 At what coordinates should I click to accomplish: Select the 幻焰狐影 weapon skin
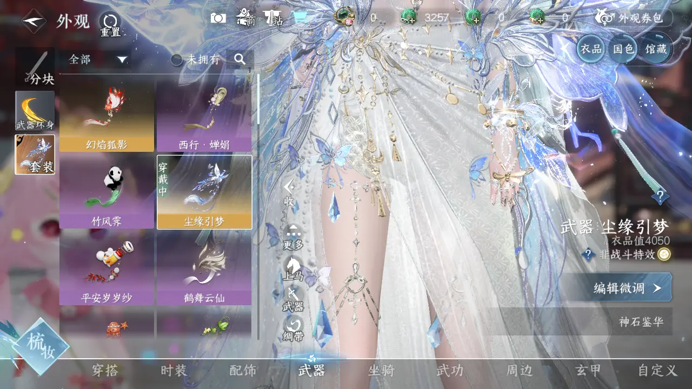[x=107, y=116]
